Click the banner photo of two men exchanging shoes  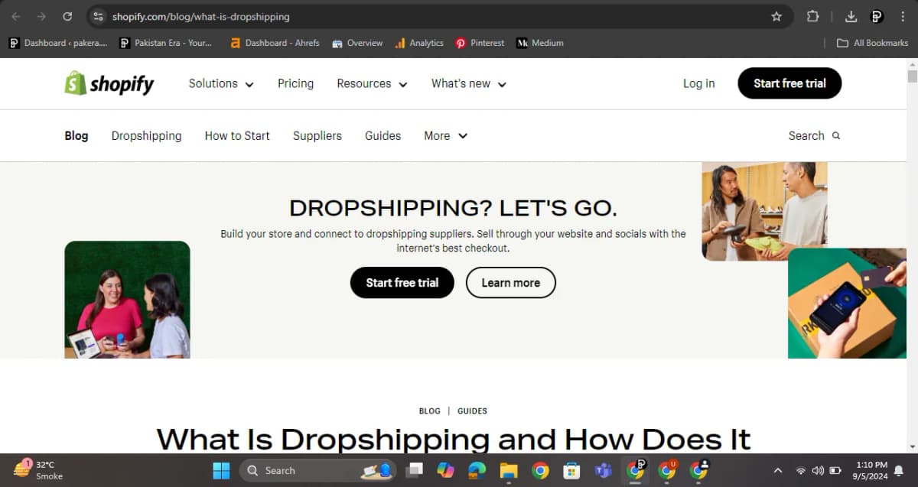[764, 211]
